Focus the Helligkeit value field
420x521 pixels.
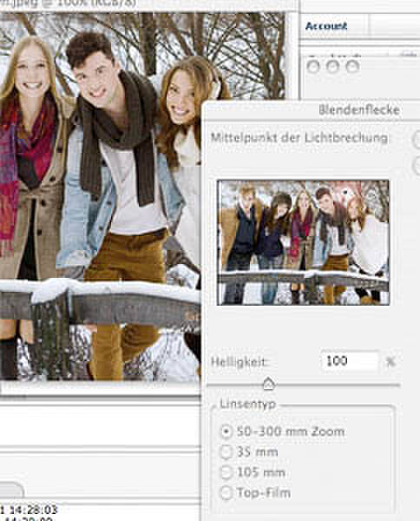[x=350, y=361]
